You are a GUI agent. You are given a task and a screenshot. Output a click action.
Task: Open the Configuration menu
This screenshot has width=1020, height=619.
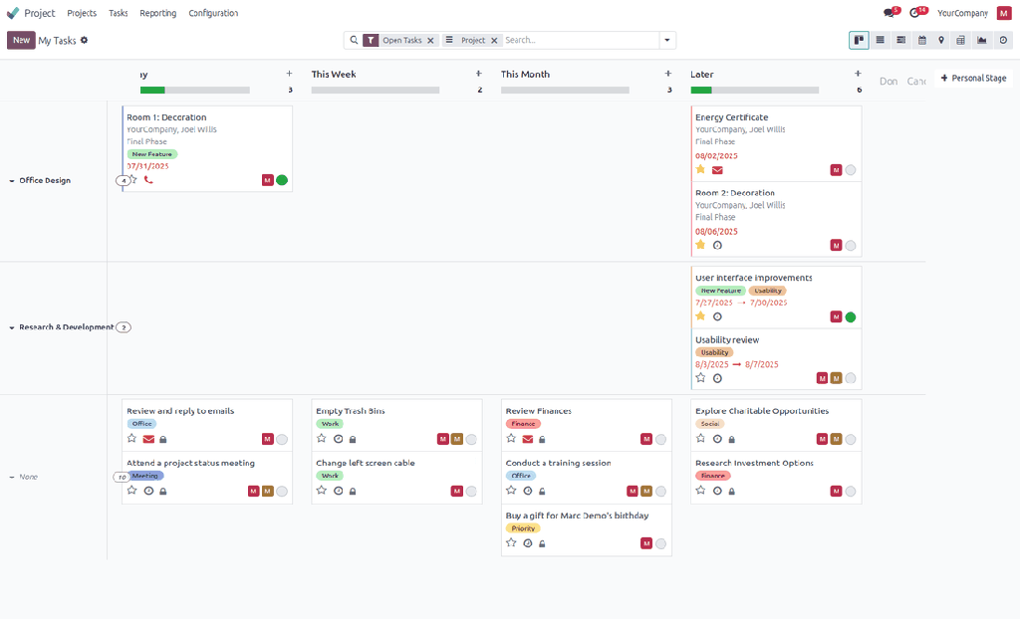click(x=213, y=13)
